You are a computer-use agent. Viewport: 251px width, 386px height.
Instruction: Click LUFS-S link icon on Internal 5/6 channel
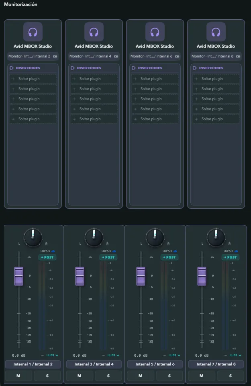(x=175, y=251)
